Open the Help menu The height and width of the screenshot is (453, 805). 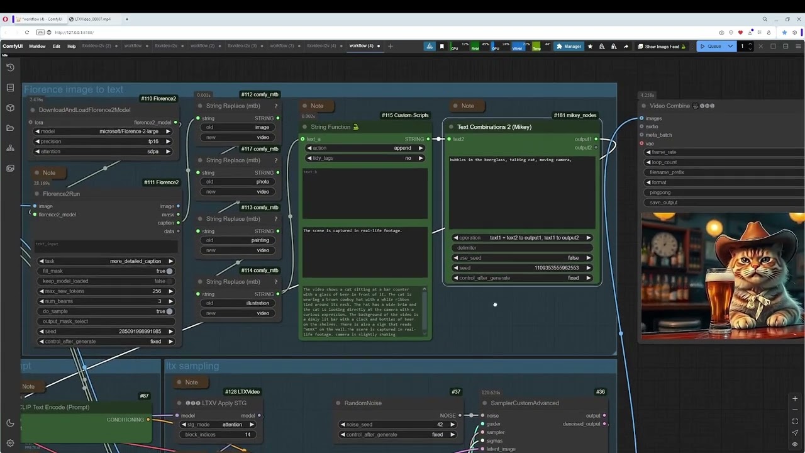72,46
